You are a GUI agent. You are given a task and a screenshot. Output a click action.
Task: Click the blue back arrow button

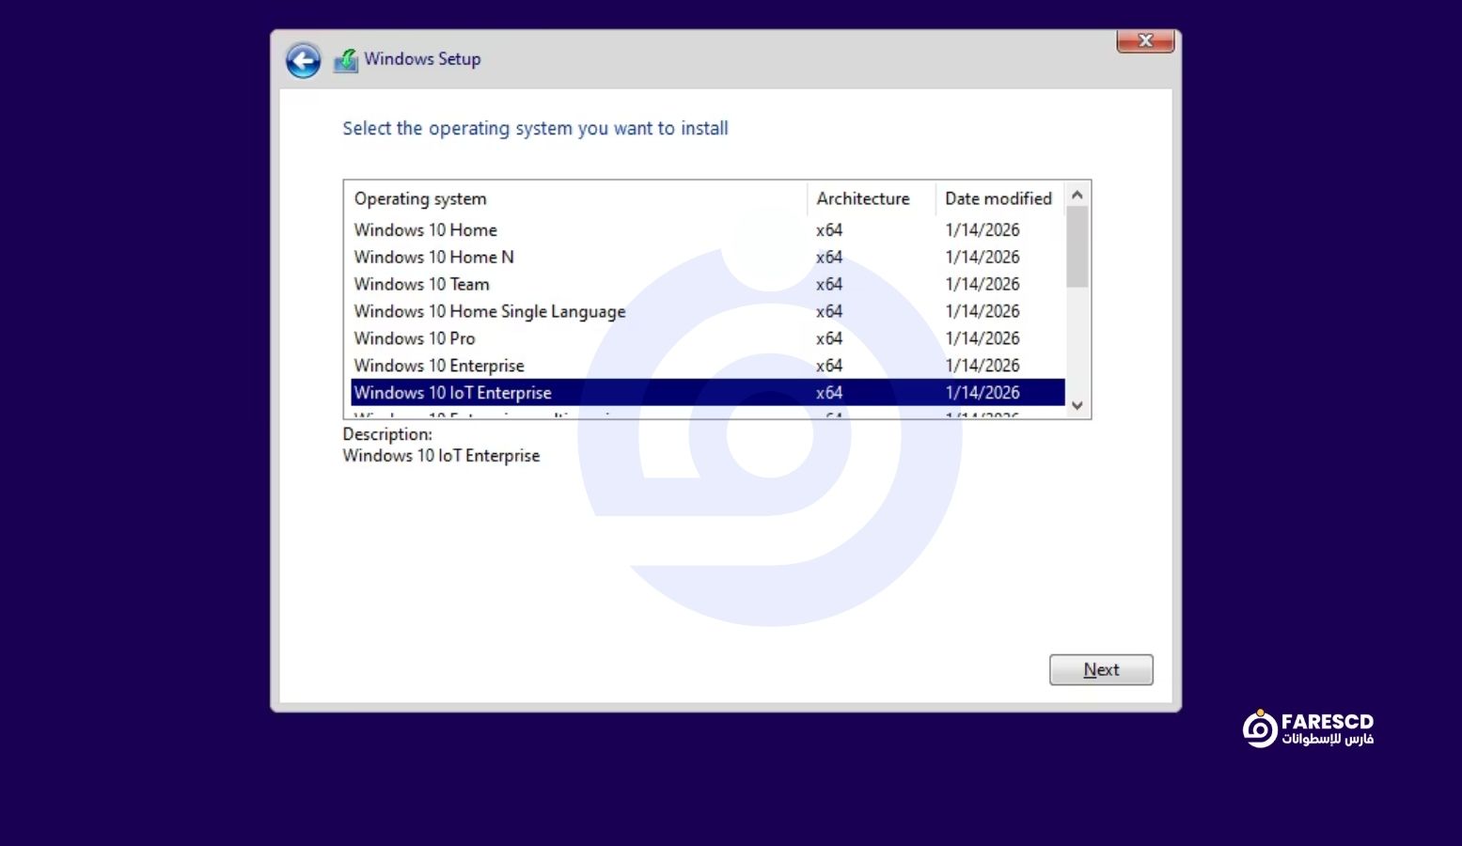pos(303,61)
